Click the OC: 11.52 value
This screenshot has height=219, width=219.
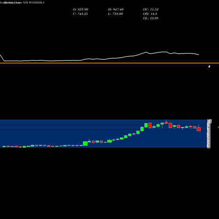(x=151, y=10)
